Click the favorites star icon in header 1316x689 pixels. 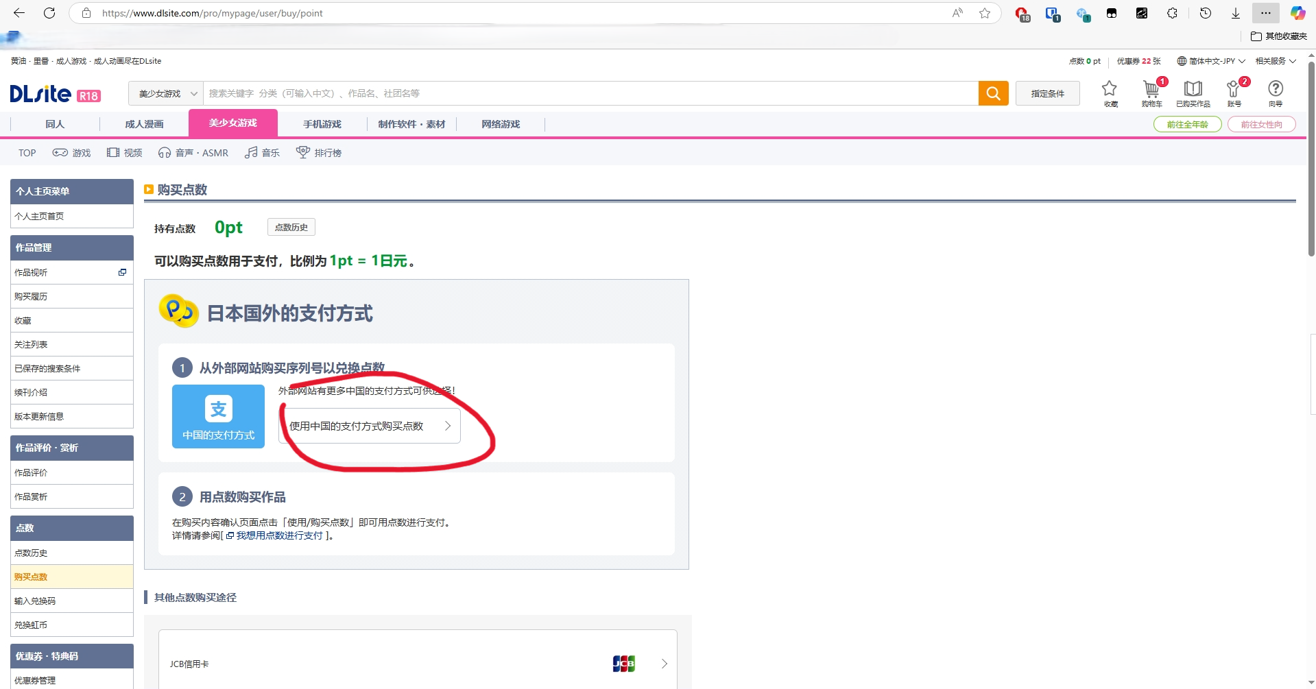coord(1110,90)
